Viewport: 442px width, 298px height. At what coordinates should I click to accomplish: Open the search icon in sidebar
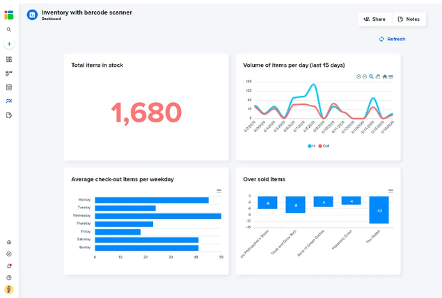[x=9, y=30]
